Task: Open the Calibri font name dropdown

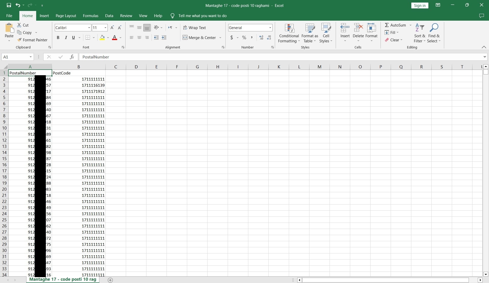Action: click(x=89, y=28)
